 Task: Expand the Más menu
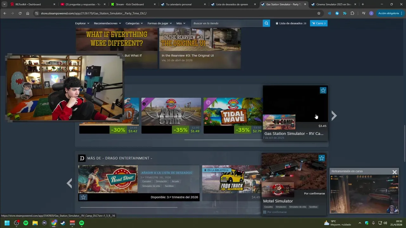[181, 23]
